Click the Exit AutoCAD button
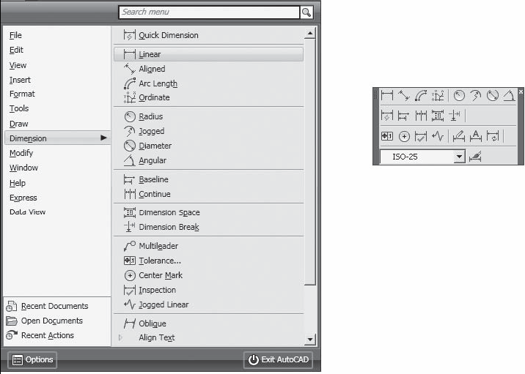Viewport: 525px width, 374px height. pos(278,359)
